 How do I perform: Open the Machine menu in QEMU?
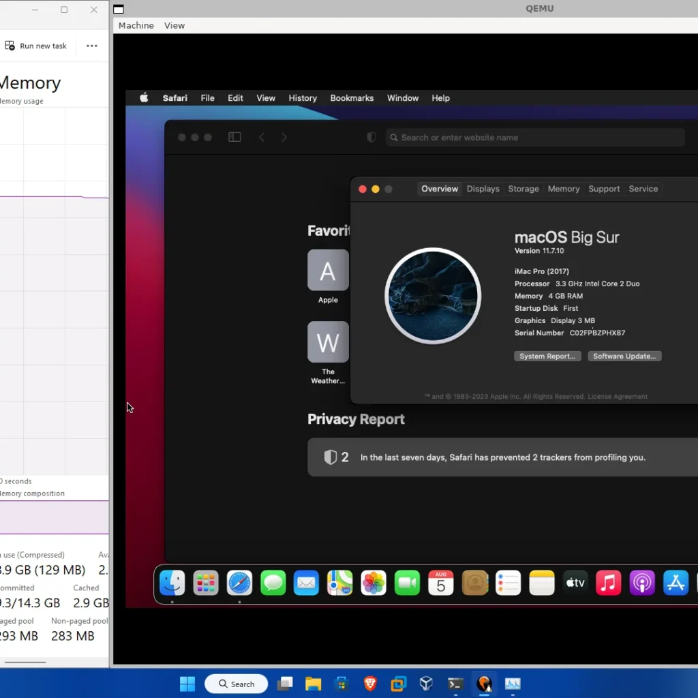[136, 25]
